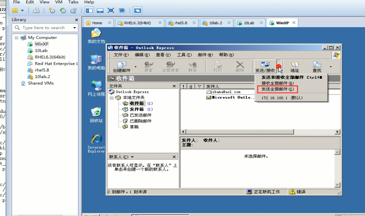This screenshot has height=216, width=365.
Task: Select 发送全部邮件(S) menu entry
Action: [291, 89]
